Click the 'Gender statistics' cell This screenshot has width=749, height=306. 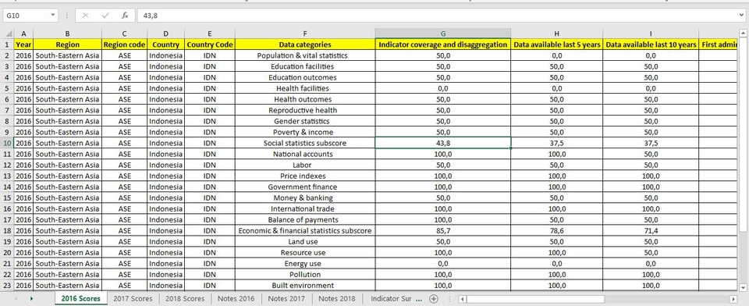point(305,121)
